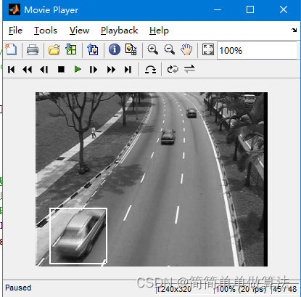Rewind the video
301x297 pixels.
tap(28, 70)
